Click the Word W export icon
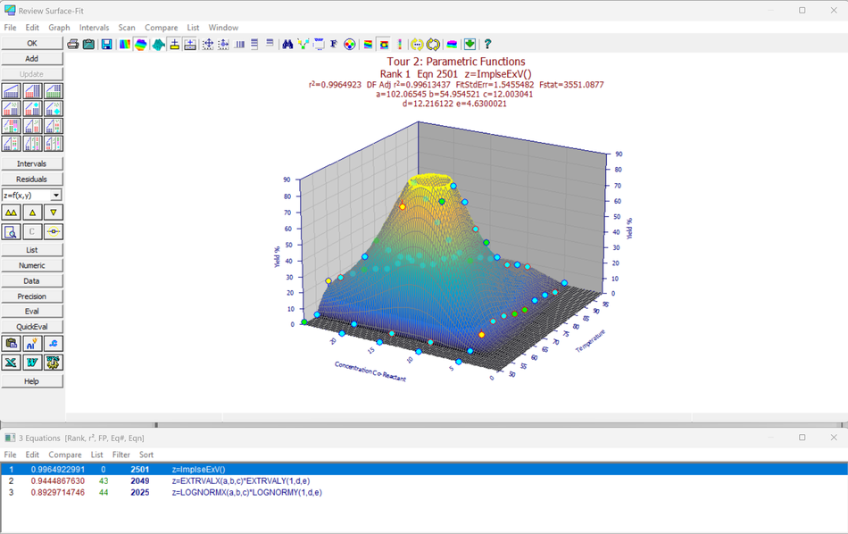Image resolution: width=848 pixels, height=534 pixels. click(x=32, y=362)
